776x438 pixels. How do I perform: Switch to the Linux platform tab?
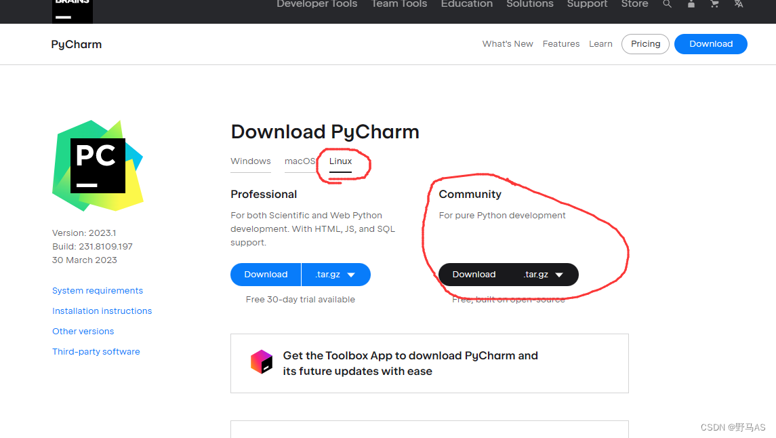340,161
